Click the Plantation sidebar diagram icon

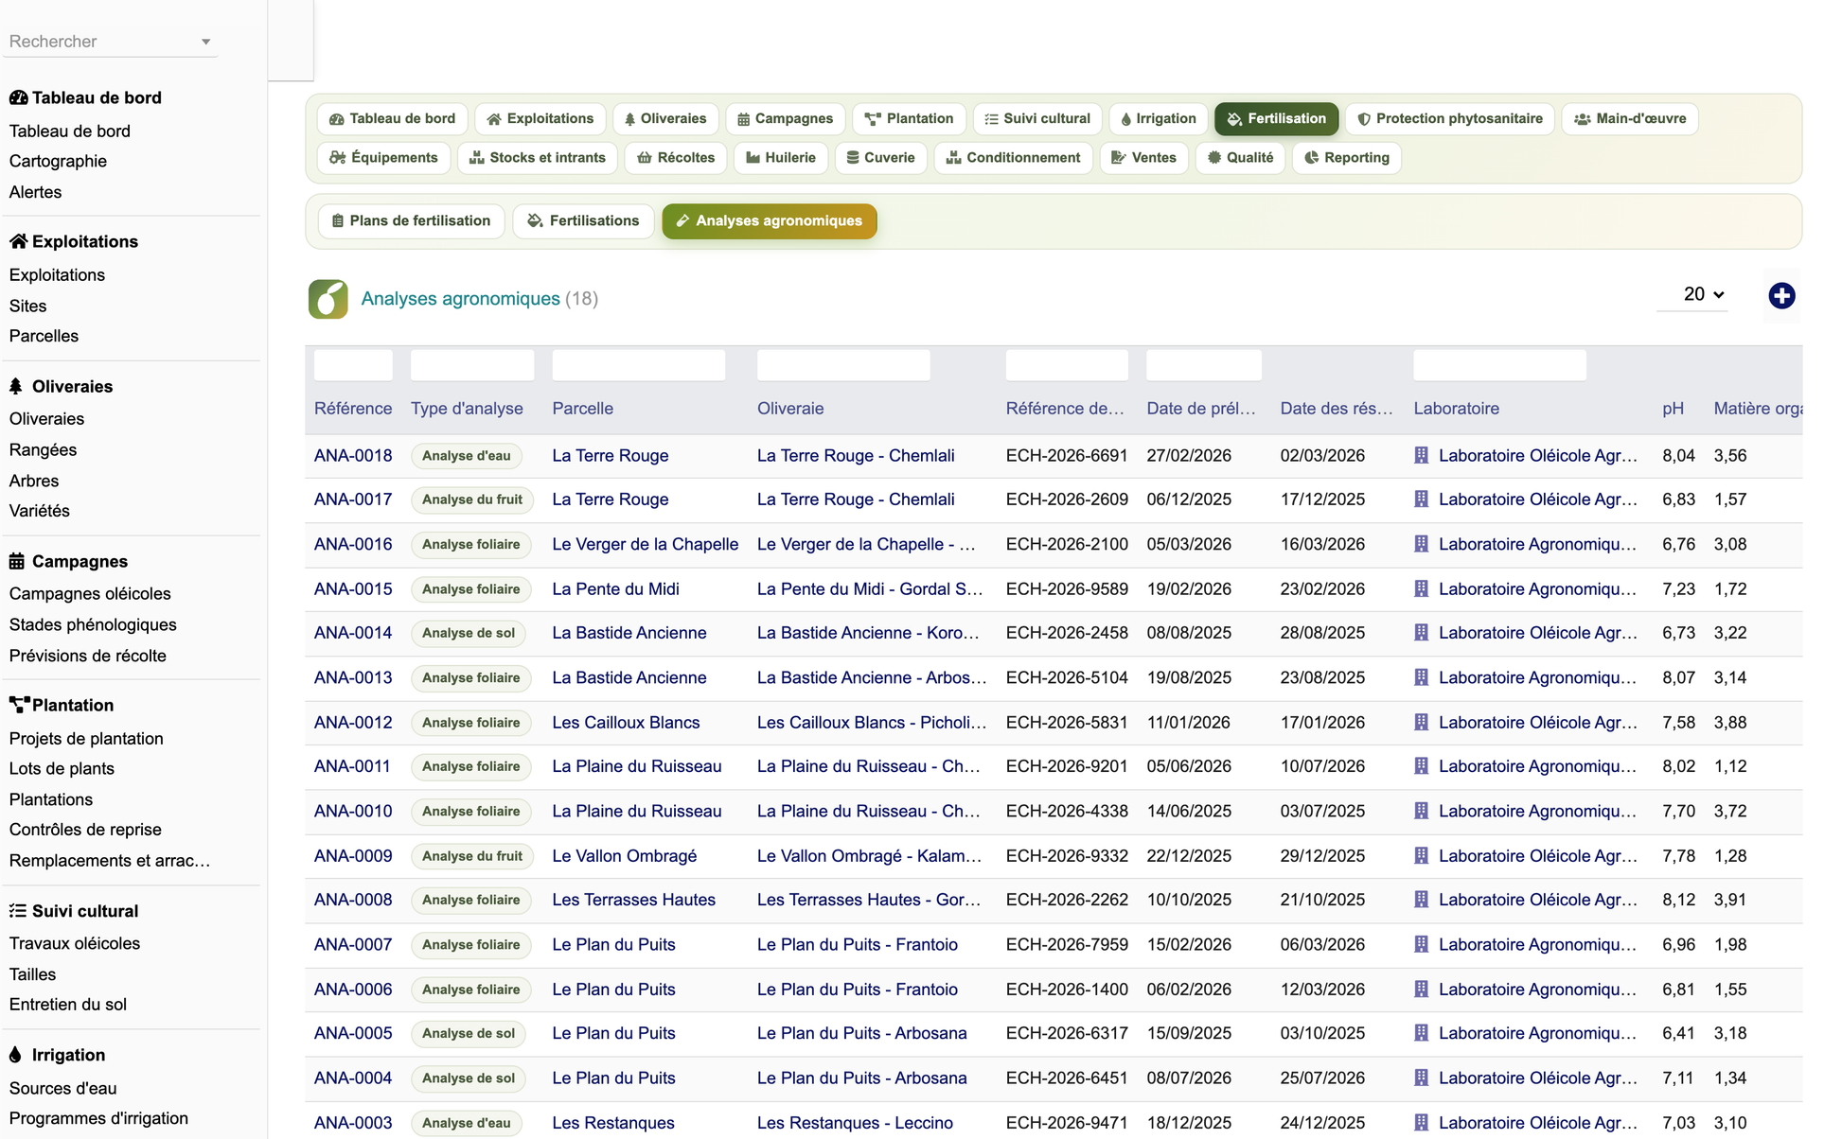[19, 705]
